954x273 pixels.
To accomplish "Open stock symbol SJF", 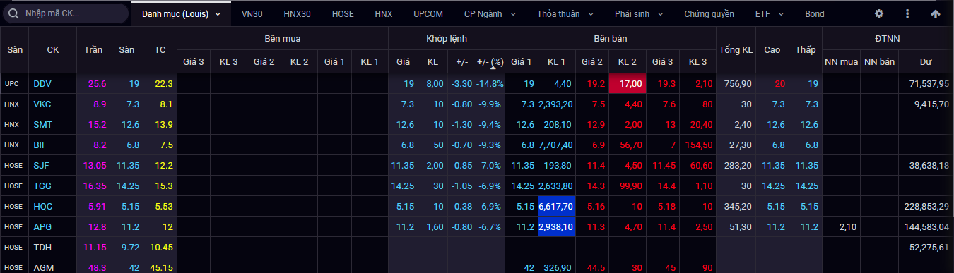I will (x=41, y=165).
